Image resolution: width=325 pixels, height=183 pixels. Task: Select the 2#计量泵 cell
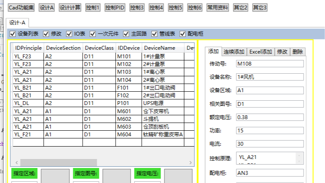coord(163,64)
